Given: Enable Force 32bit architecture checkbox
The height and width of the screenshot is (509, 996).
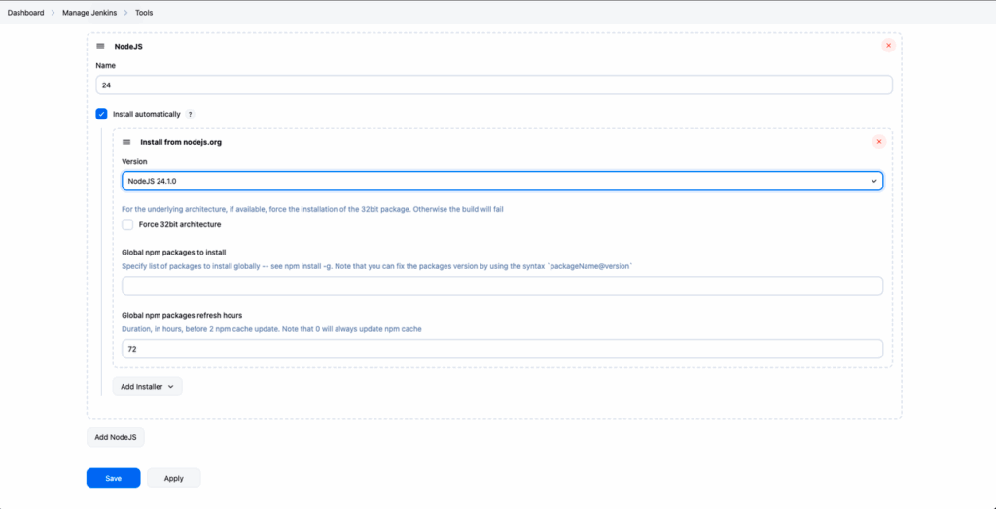Looking at the screenshot, I should [127, 224].
